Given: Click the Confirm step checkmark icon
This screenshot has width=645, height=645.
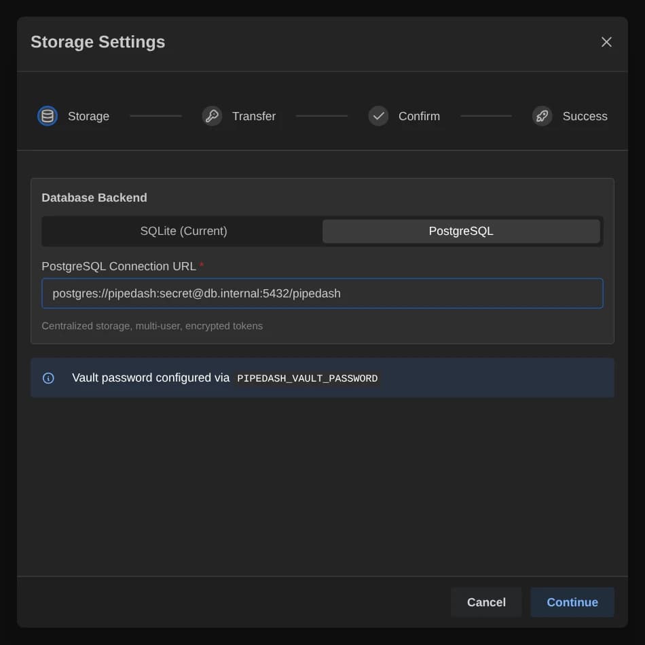Looking at the screenshot, I should [378, 116].
